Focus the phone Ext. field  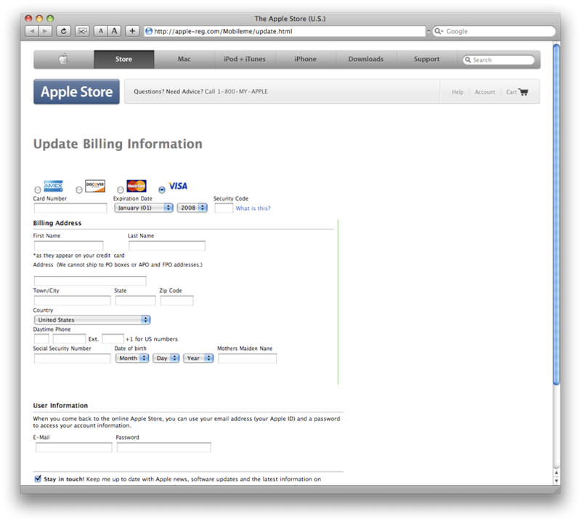pyautogui.click(x=113, y=338)
